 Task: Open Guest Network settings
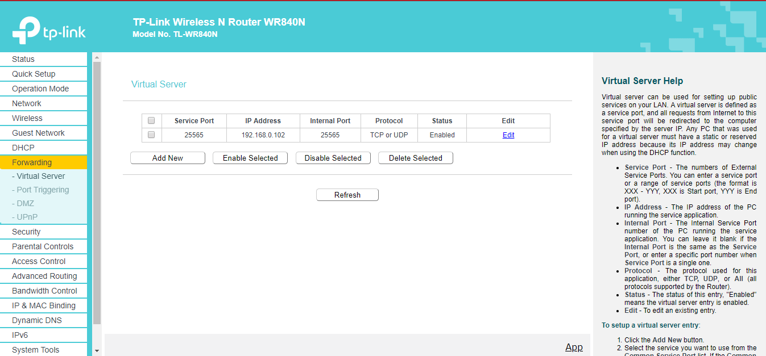pyautogui.click(x=43, y=133)
